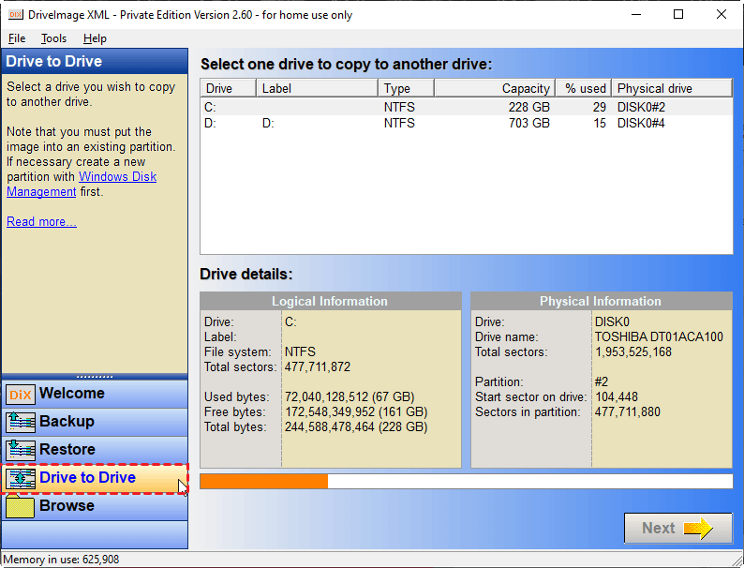The image size is (744, 568).
Task: Click the orange disk usage bar
Action: pyautogui.click(x=264, y=482)
